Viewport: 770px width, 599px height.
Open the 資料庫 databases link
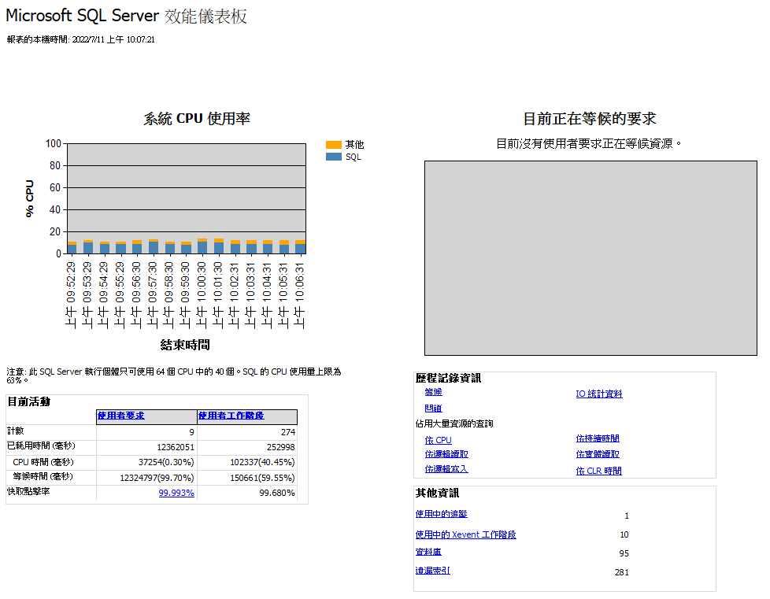[429, 552]
